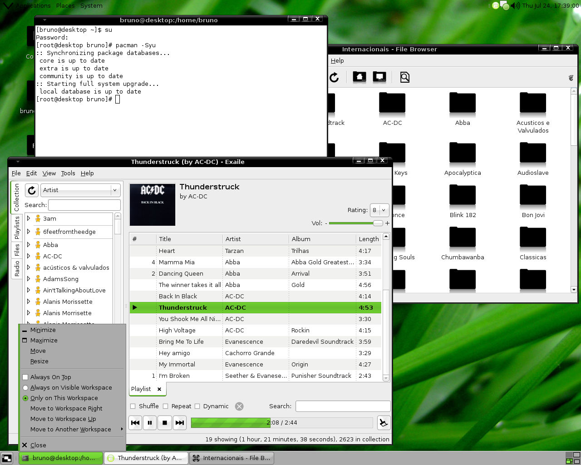Image resolution: width=581 pixels, height=465 pixels.
Task: Expand the AC-DC artist in collection tree
Action: [29, 256]
